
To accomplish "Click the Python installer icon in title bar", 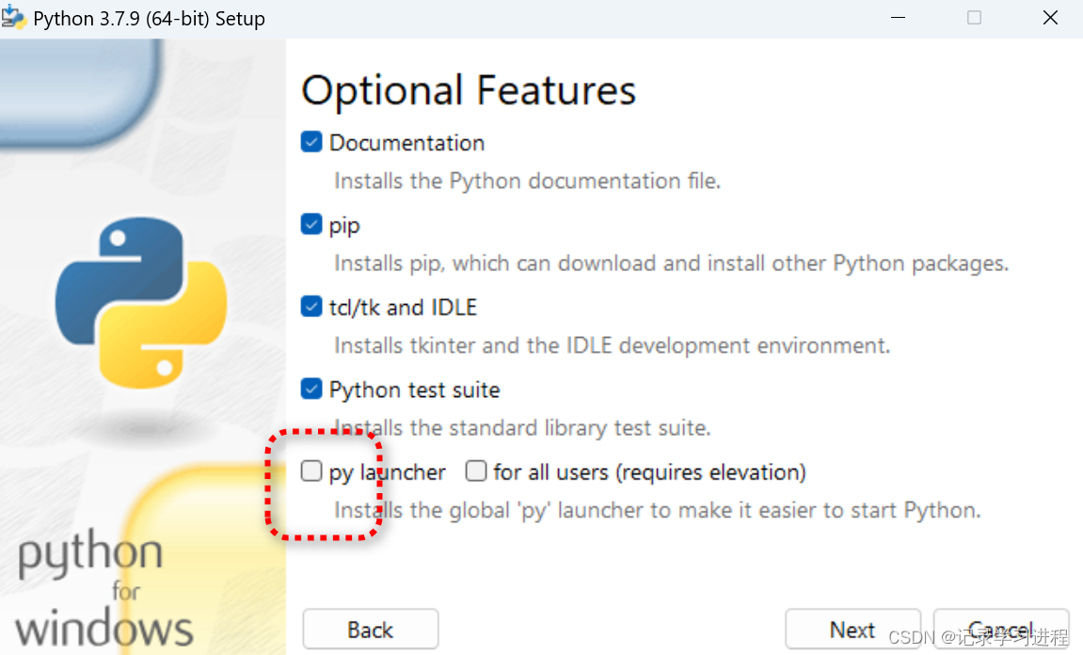I will (13, 18).
